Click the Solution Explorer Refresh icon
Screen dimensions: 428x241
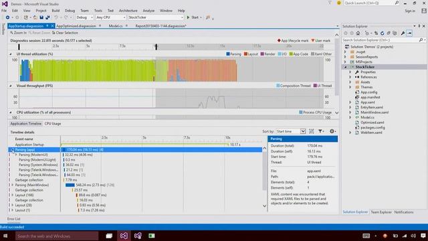pos(382,33)
